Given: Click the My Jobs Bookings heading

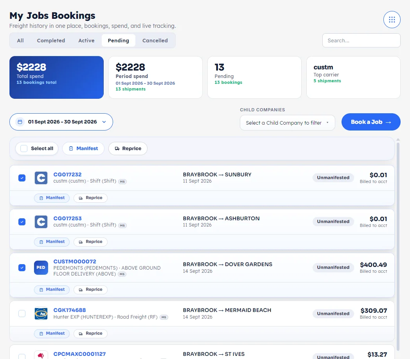Looking at the screenshot, I should [x=52, y=16].
